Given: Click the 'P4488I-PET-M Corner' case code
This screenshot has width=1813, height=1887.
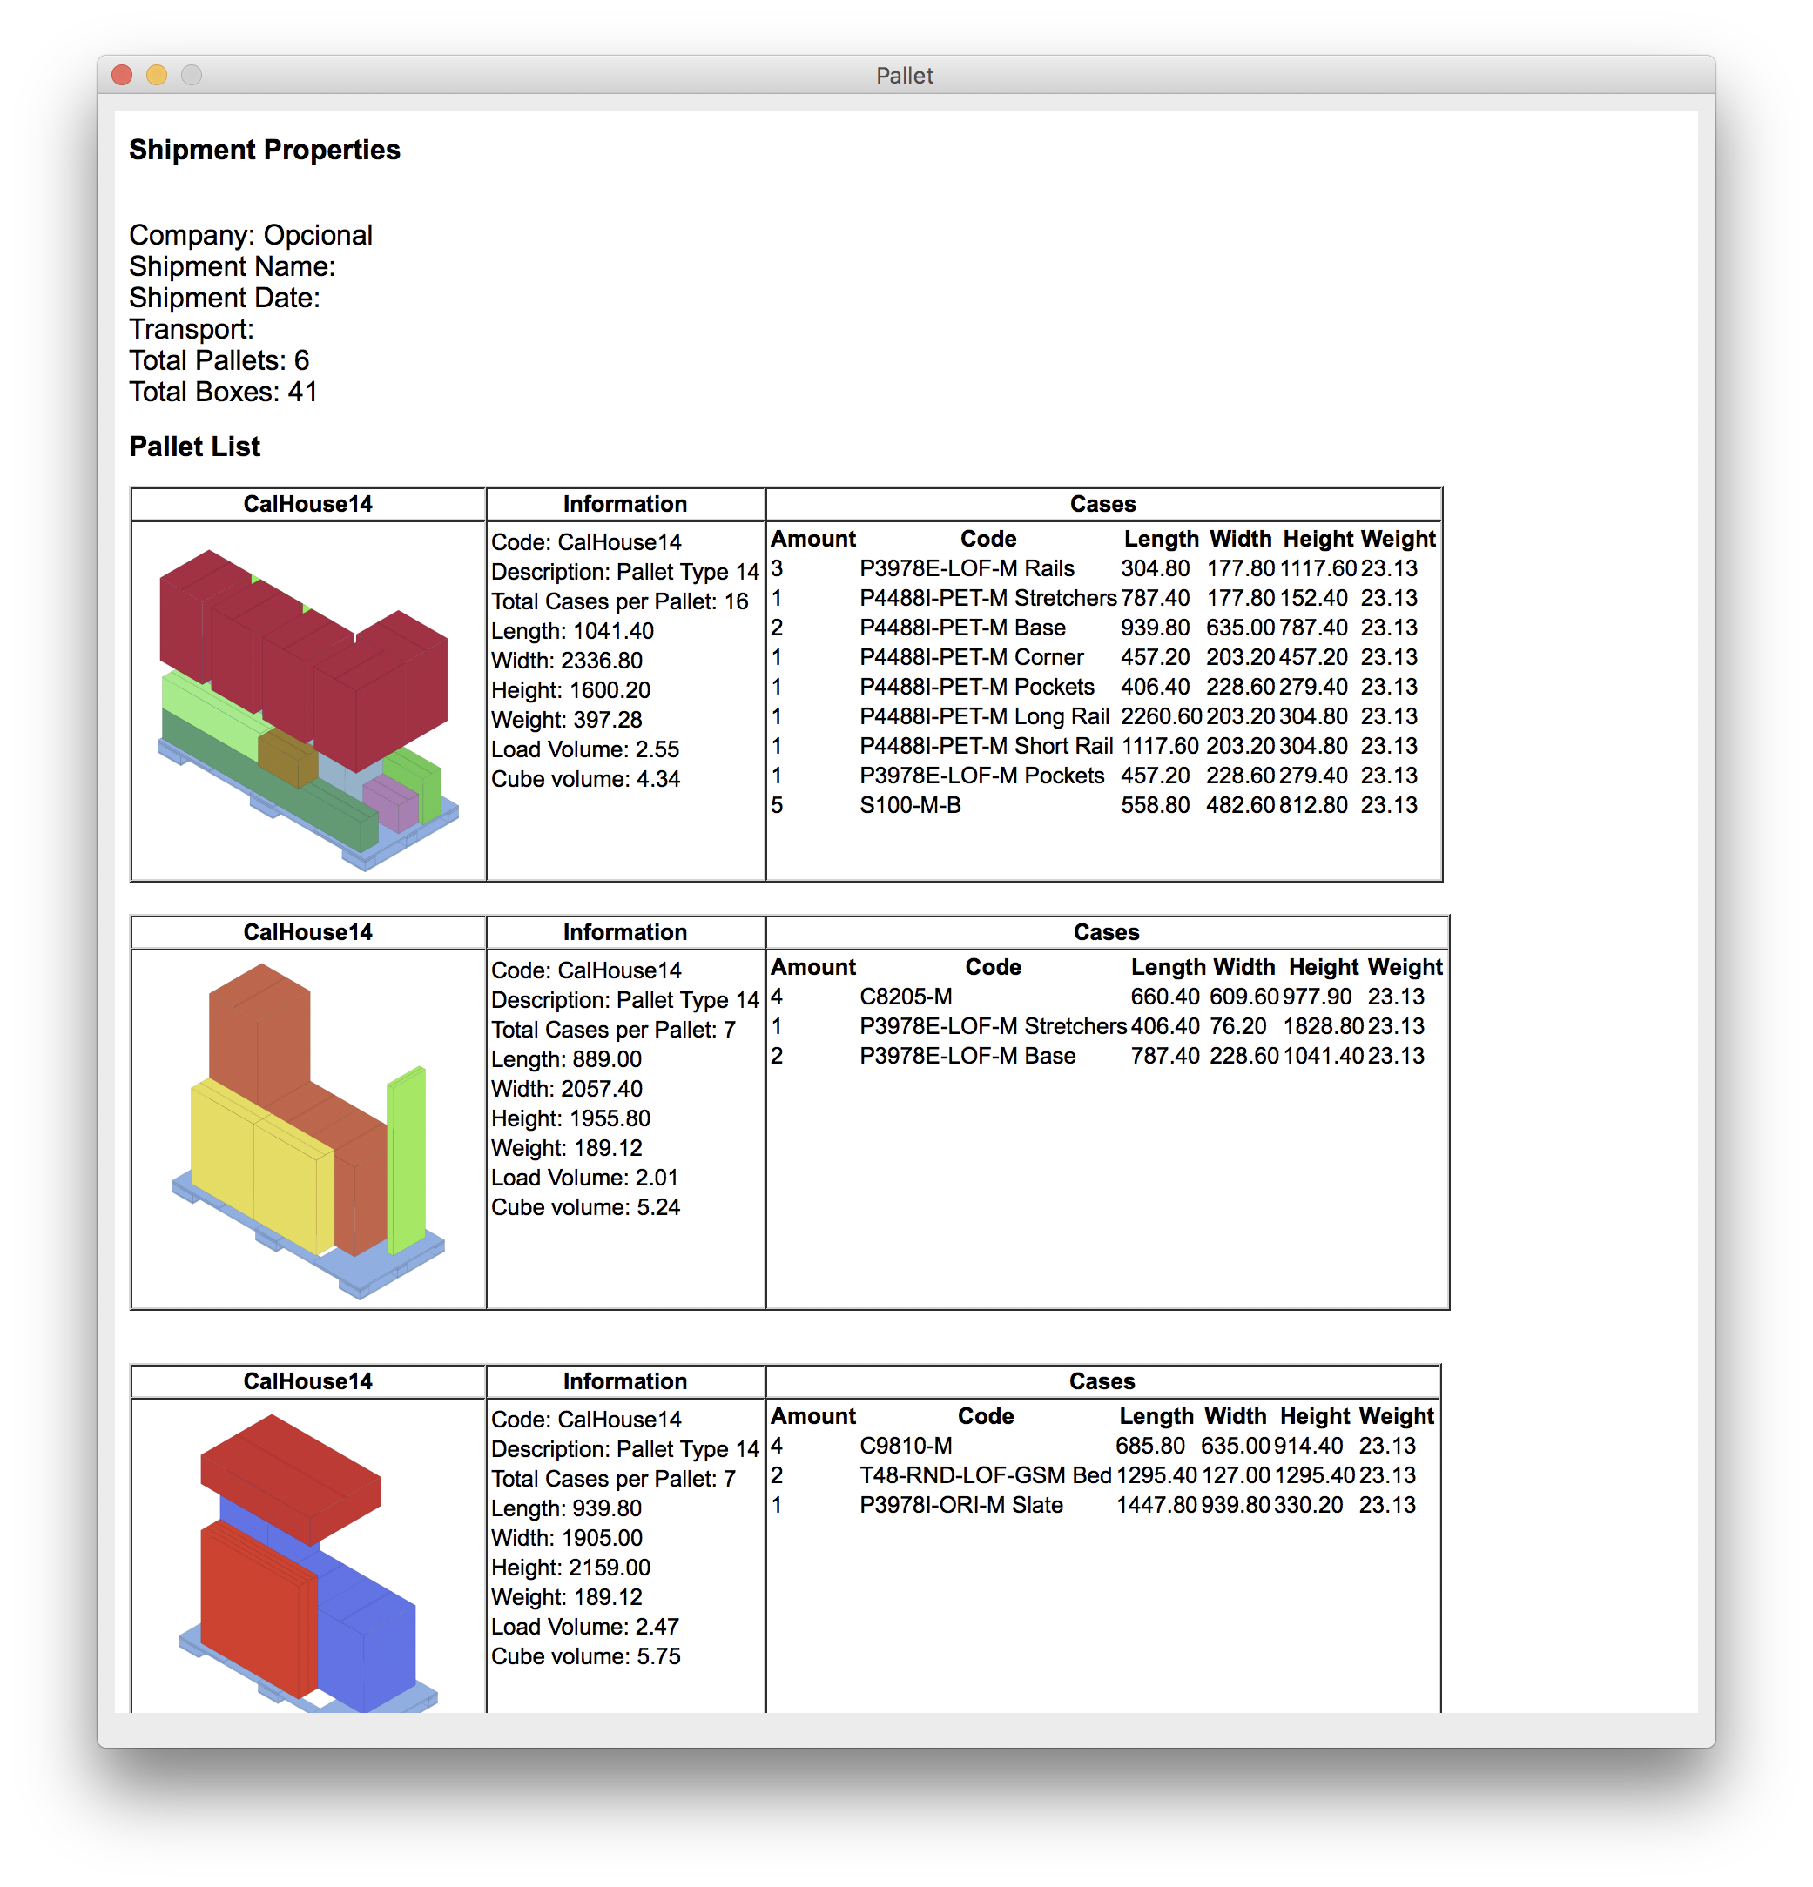Looking at the screenshot, I should point(971,657).
